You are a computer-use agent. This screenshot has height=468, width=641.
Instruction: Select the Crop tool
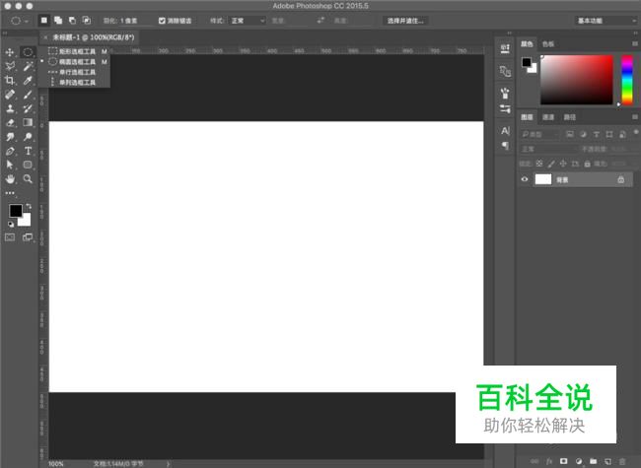(x=10, y=80)
